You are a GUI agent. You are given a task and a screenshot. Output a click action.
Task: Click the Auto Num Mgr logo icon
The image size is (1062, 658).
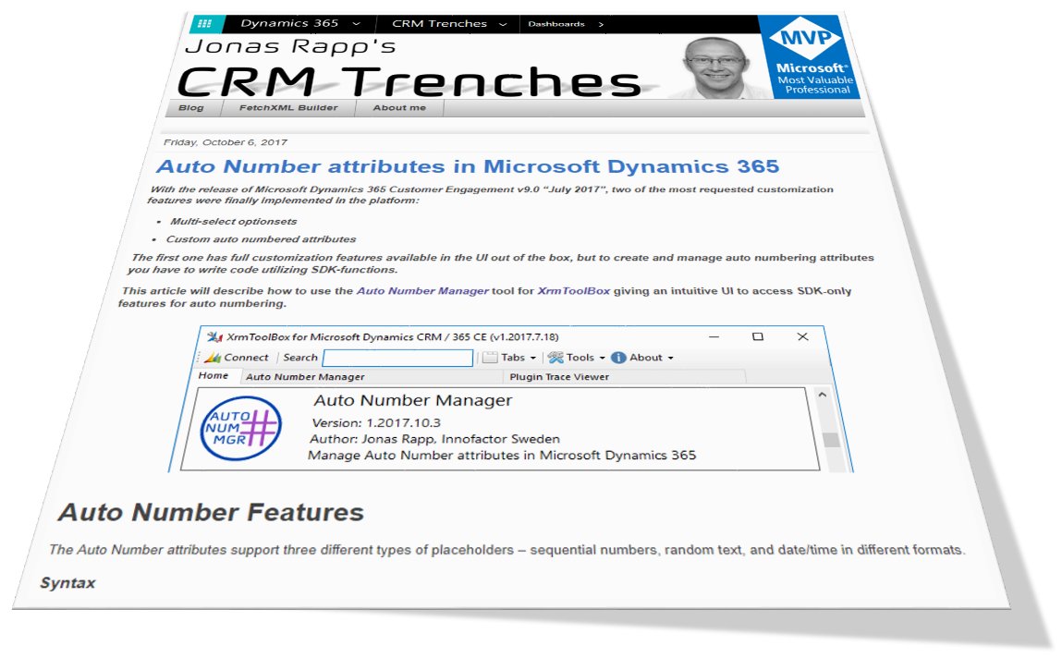240,429
